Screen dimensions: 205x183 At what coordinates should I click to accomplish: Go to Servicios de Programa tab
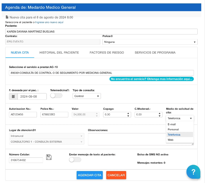pyautogui.click(x=155, y=53)
